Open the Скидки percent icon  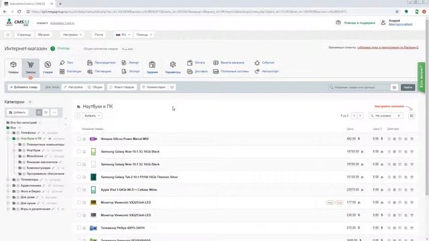tap(48, 64)
